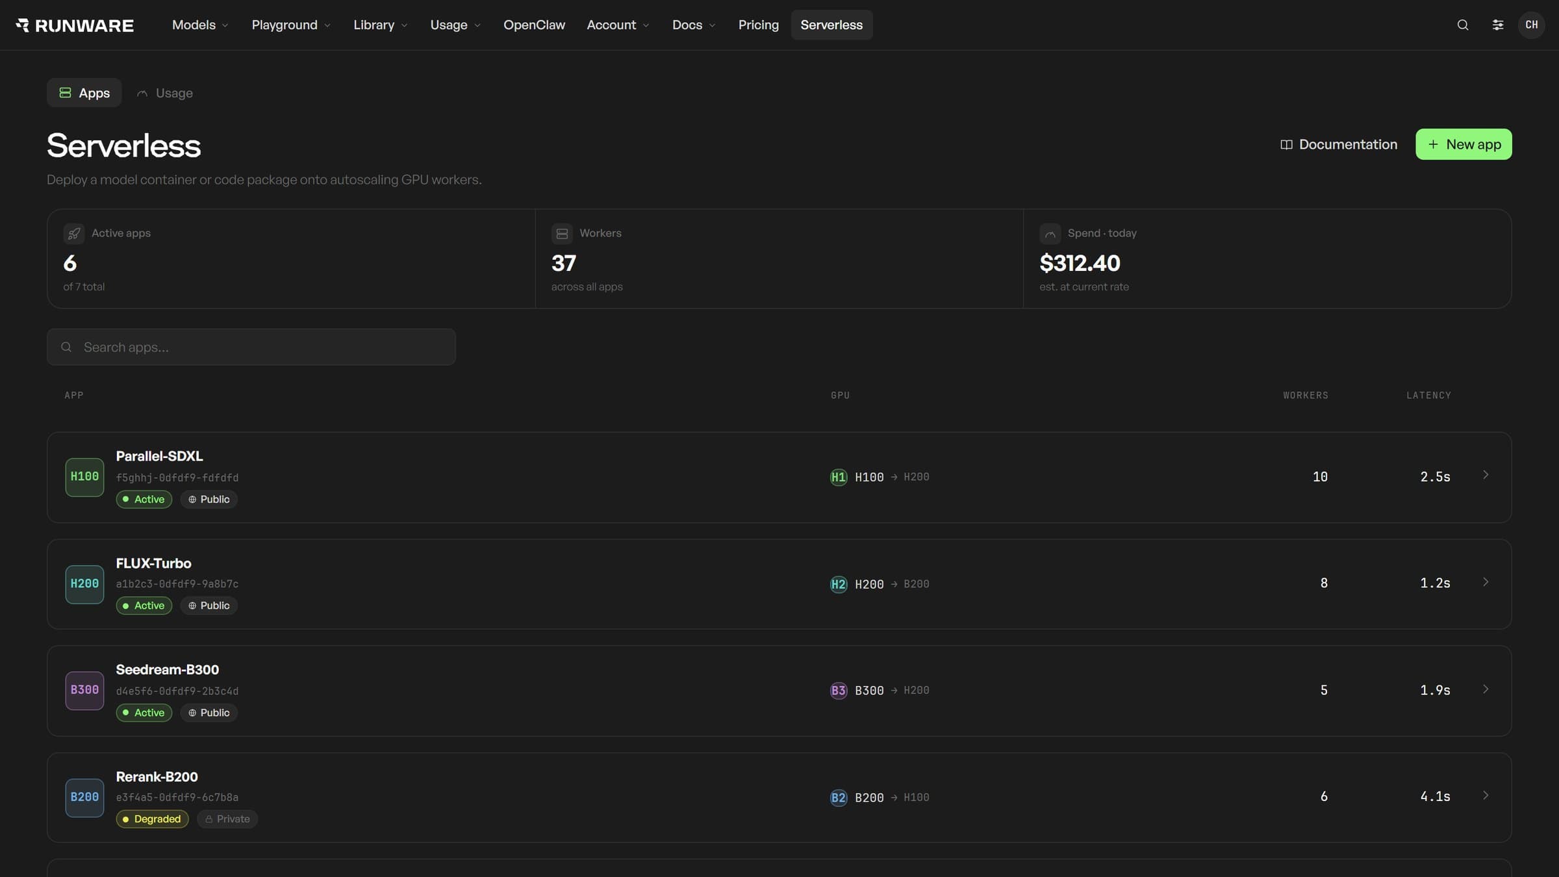Select the Serverless nav item
Screen dimensions: 1559x877
(x=831, y=25)
